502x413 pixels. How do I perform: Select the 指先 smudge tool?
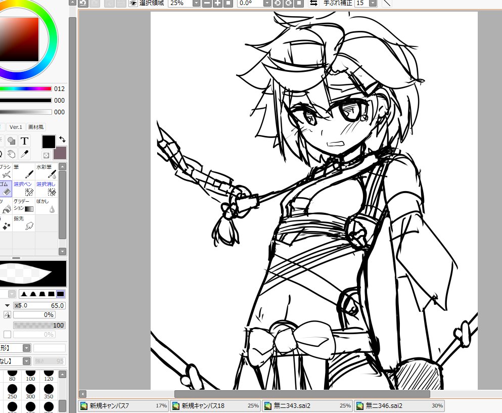(x=24, y=223)
